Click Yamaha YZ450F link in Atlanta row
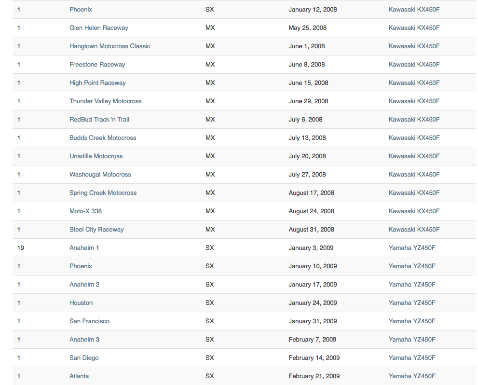Image resolution: width=478 pixels, height=385 pixels. coord(412,376)
